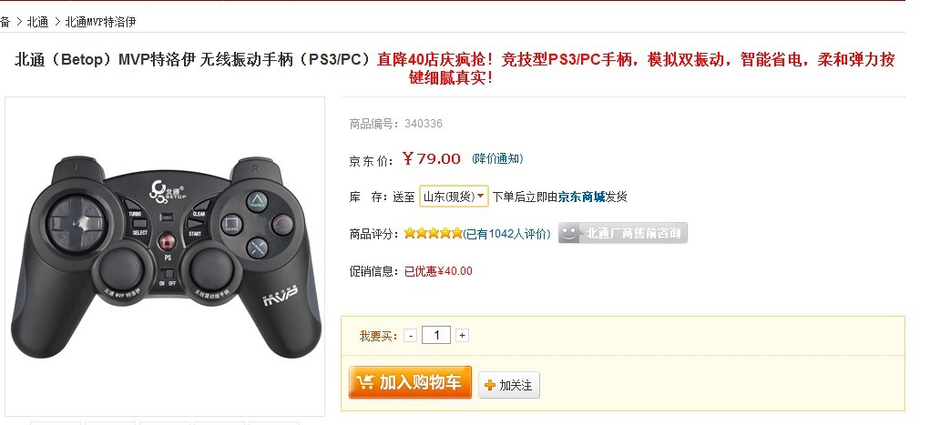Click the orange arrow of the region selector
This screenshot has height=425, width=930.
(481, 196)
